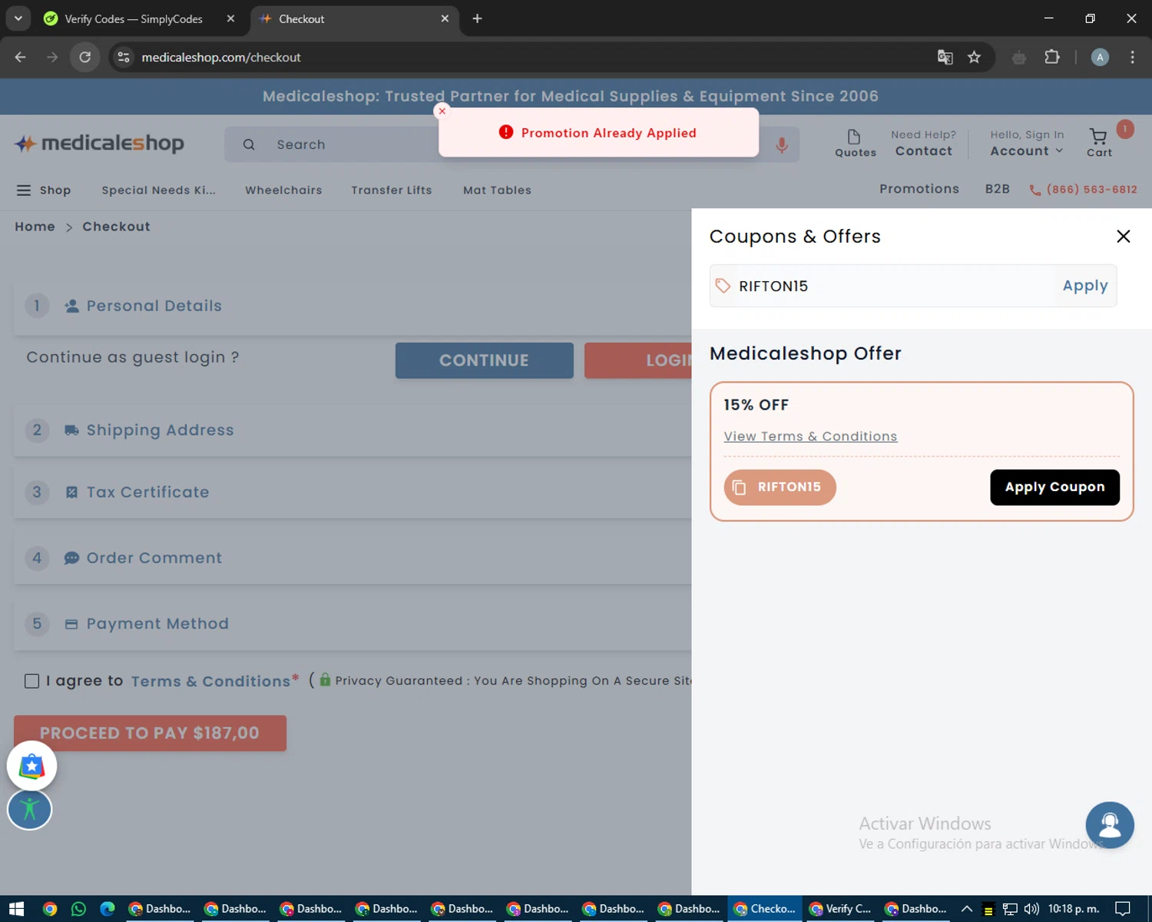Switch to Verify Codes SimplyCodes tab
This screenshot has height=922, width=1152.
click(x=133, y=18)
